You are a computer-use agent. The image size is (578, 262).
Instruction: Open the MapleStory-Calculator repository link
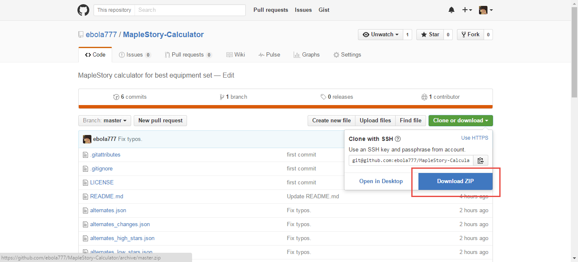tap(163, 35)
